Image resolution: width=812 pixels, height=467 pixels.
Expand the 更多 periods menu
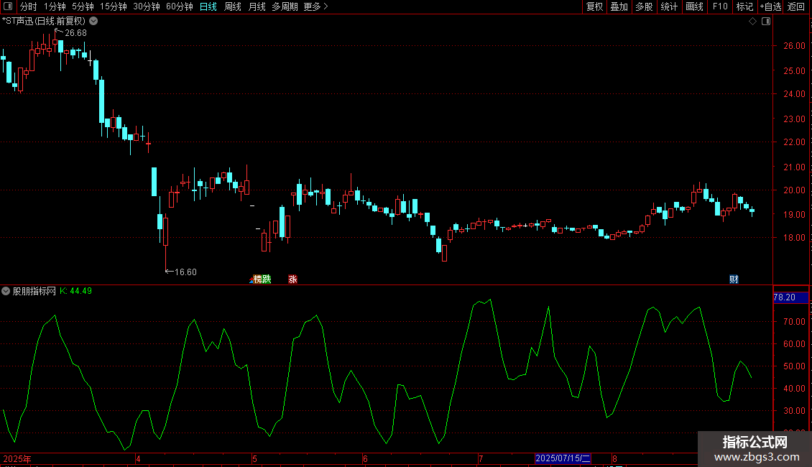(x=315, y=6)
